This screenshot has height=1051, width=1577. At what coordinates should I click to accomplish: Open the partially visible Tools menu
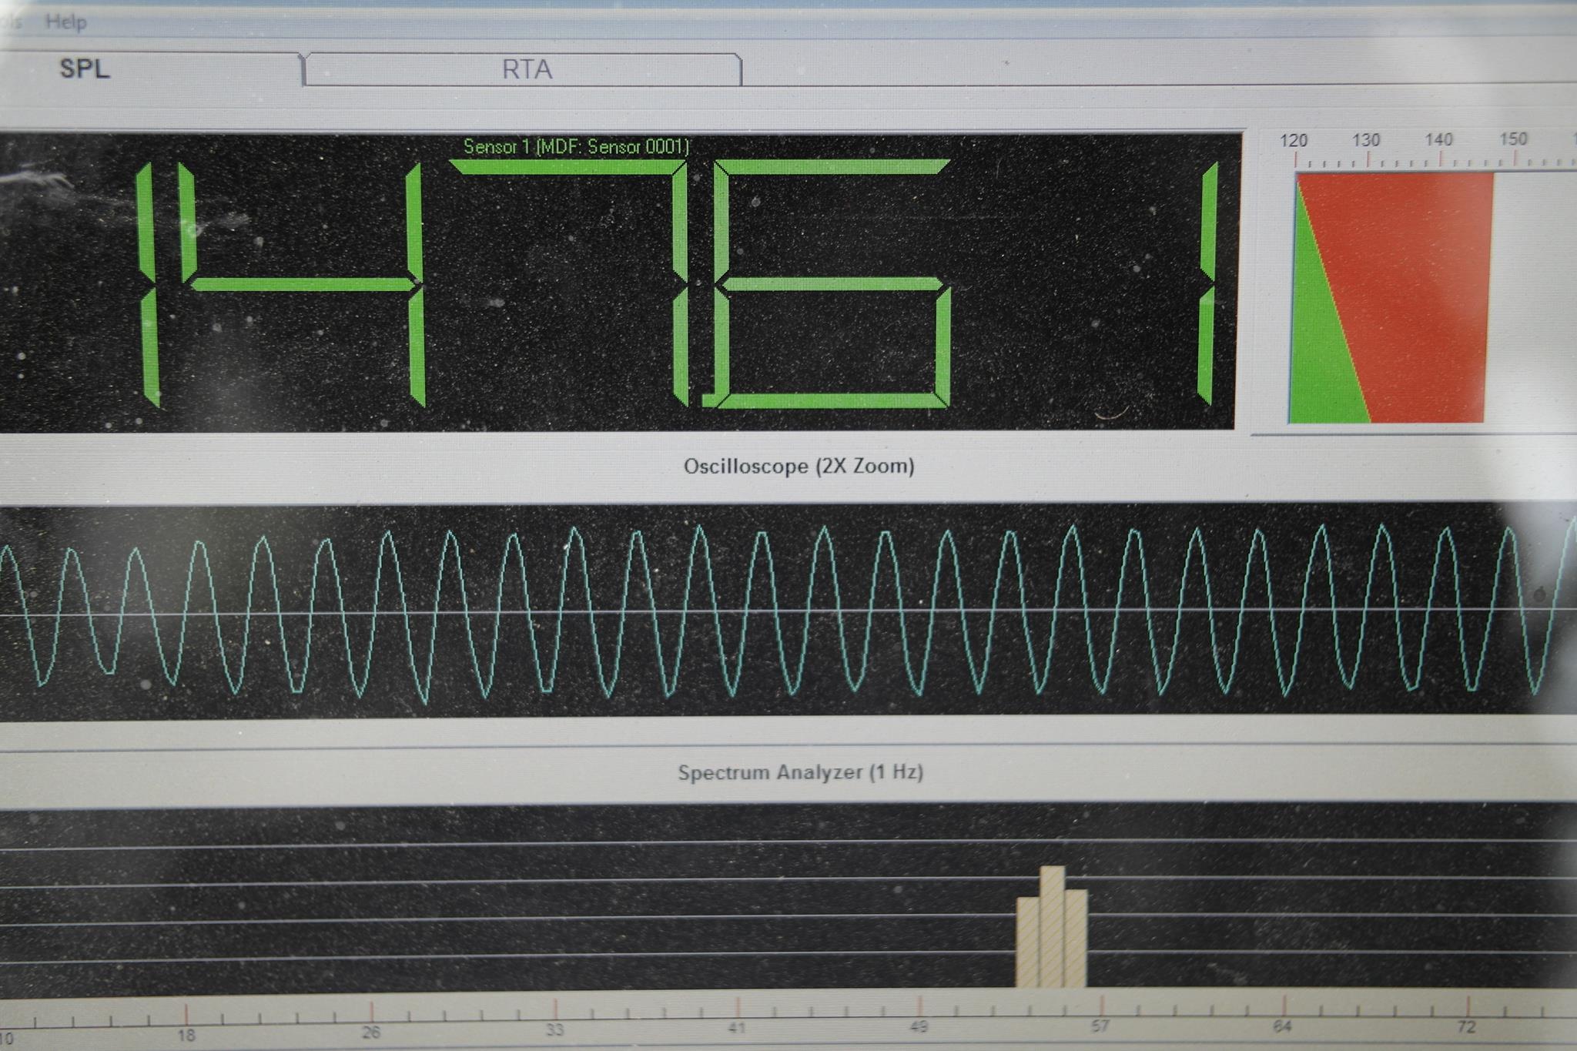[9, 22]
